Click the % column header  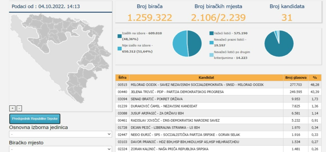click(315, 78)
